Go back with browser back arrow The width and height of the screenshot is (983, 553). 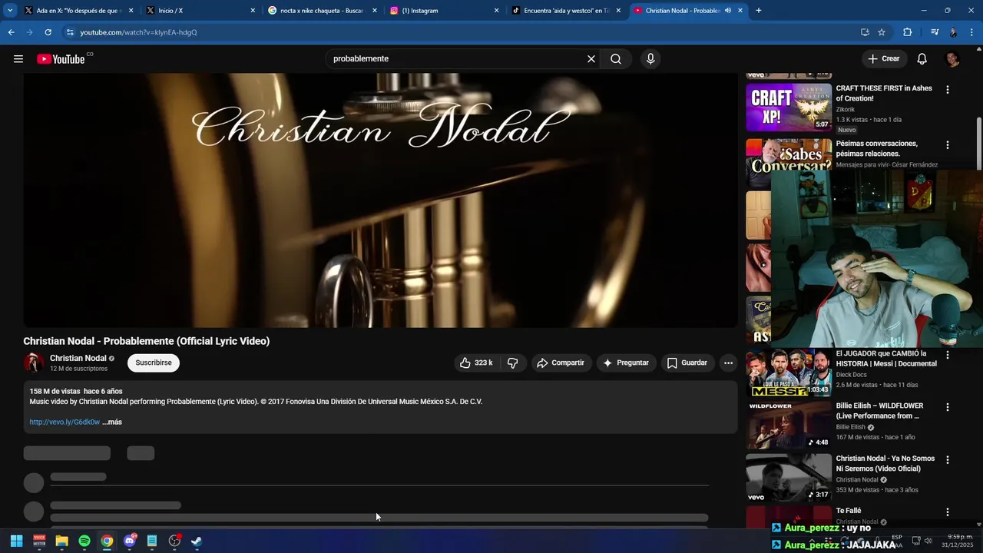tap(12, 32)
